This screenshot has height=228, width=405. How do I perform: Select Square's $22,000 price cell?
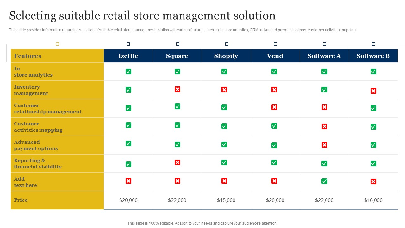pos(177,200)
